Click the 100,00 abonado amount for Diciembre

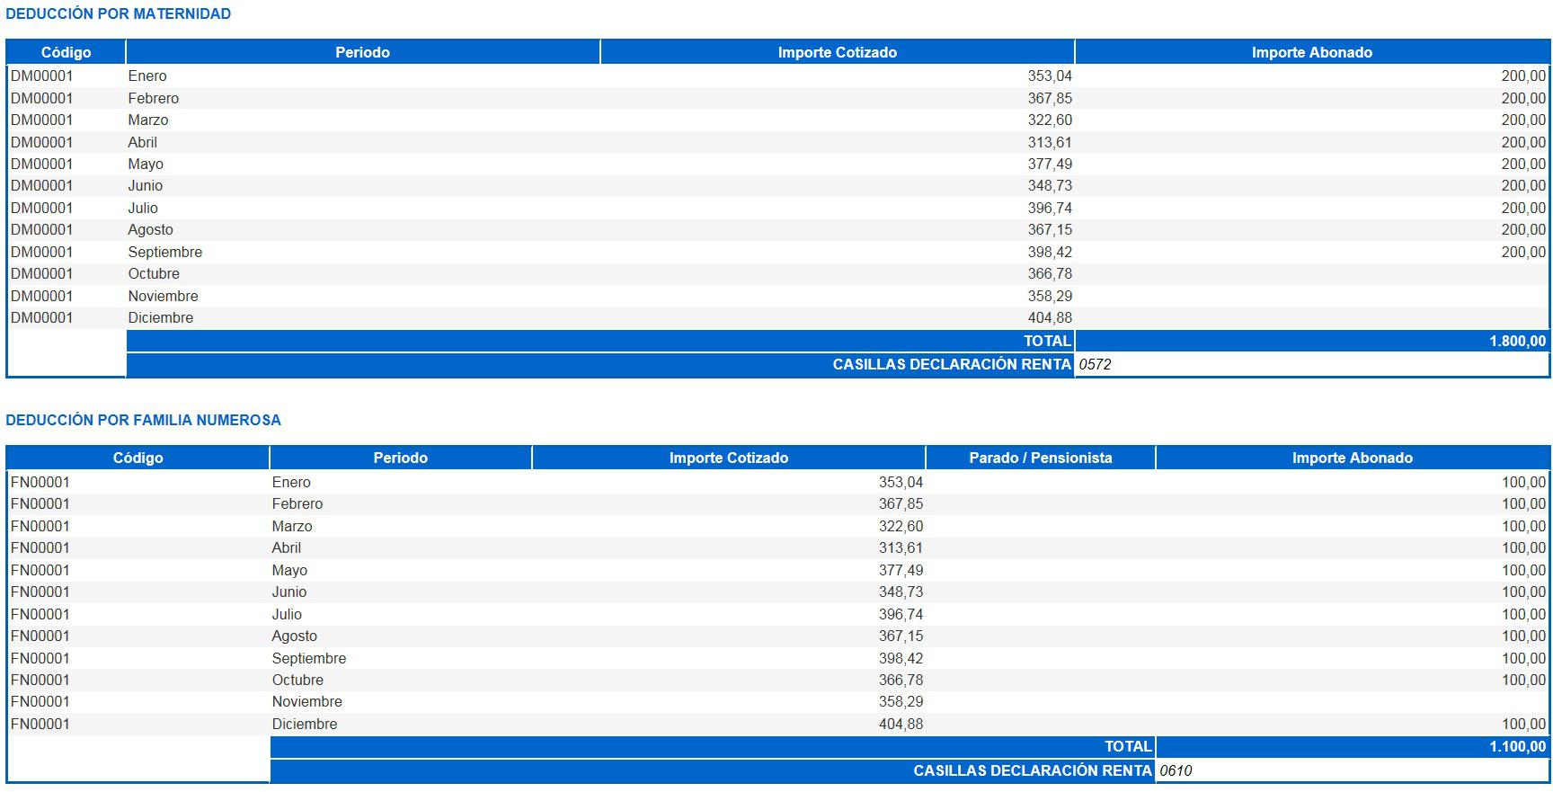(x=1522, y=724)
